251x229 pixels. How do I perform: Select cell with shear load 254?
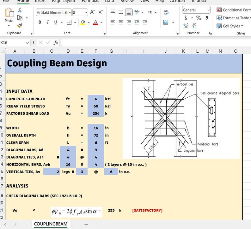point(96,113)
